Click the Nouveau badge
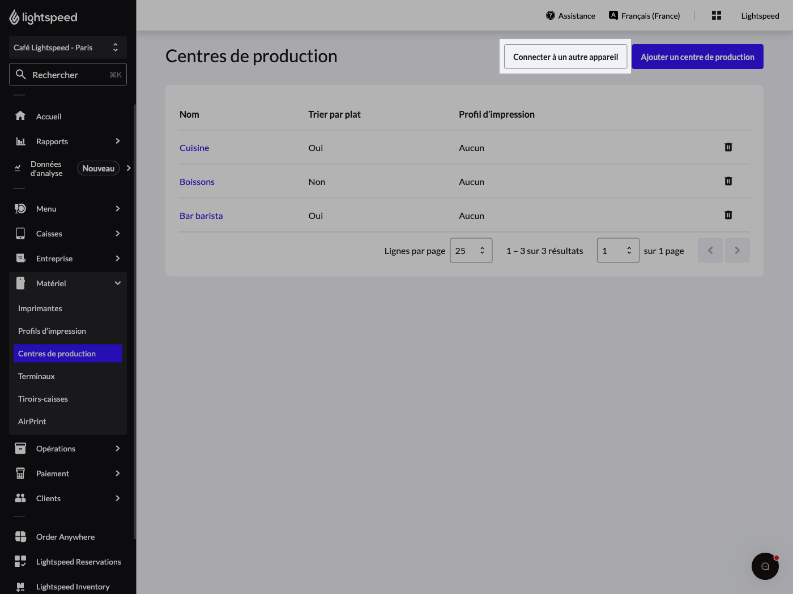The height and width of the screenshot is (594, 793). [x=99, y=168]
